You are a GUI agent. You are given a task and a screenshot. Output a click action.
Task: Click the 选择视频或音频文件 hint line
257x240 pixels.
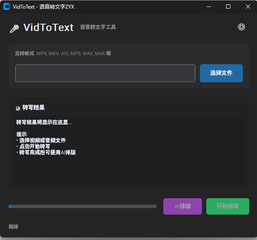point(41,140)
